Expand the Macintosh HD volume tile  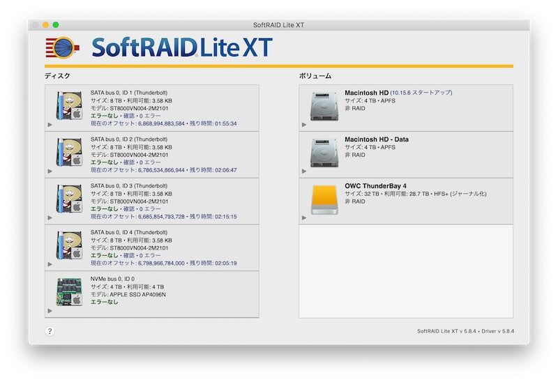pyautogui.click(x=304, y=125)
